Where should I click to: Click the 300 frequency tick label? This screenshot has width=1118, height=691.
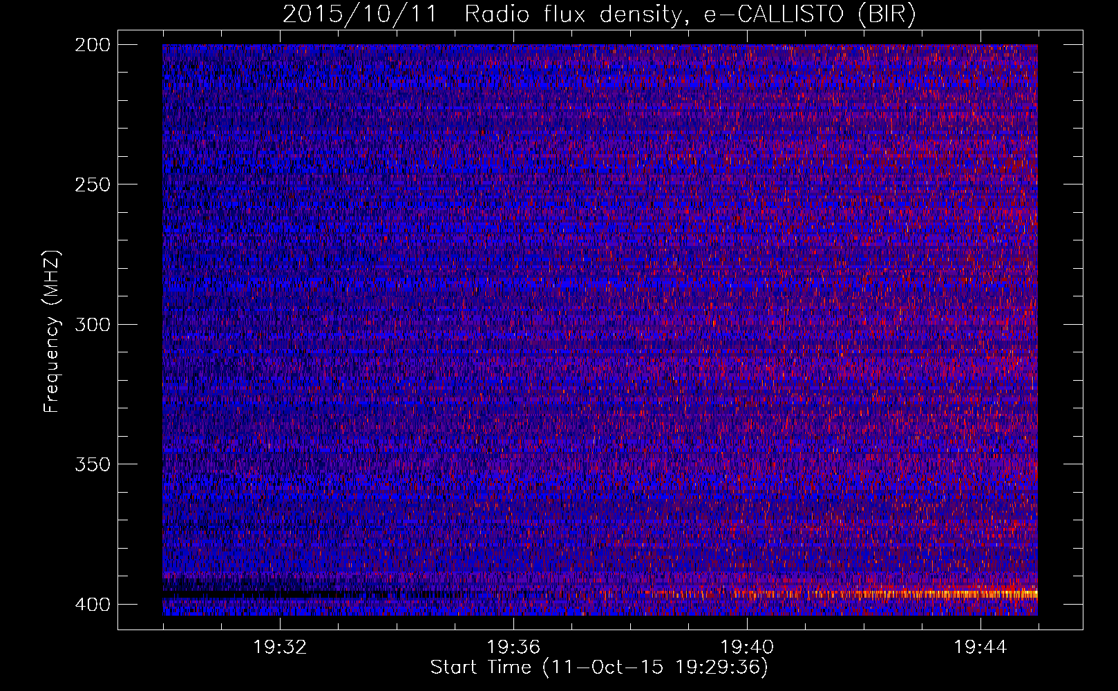[x=92, y=324]
